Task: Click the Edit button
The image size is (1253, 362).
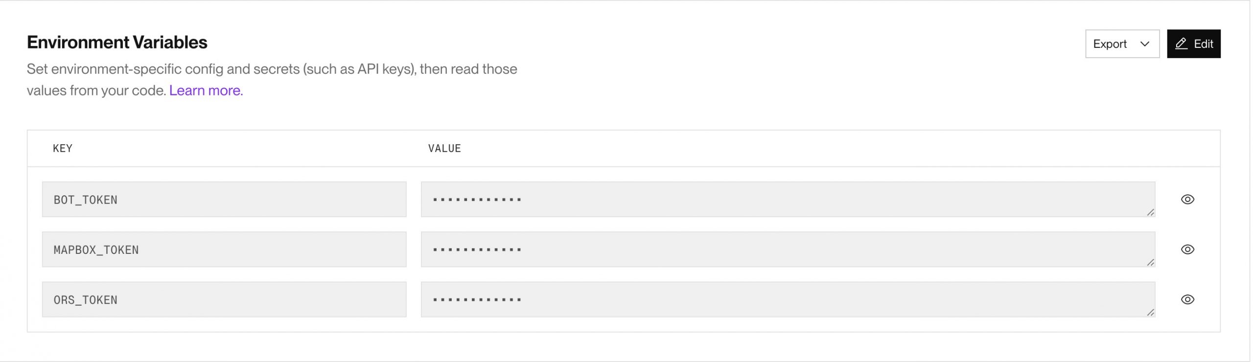Action: click(1193, 44)
